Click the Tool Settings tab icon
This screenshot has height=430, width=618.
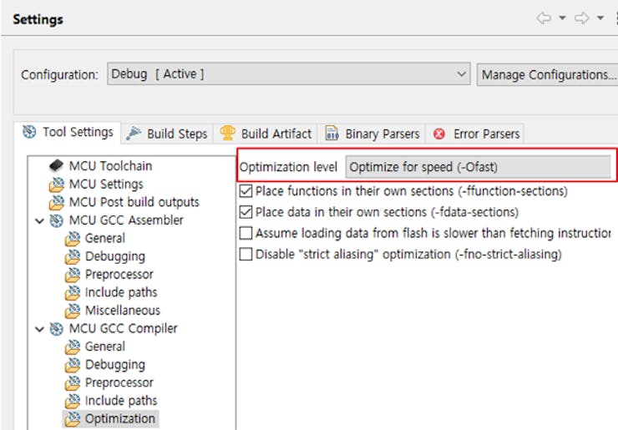pos(29,132)
